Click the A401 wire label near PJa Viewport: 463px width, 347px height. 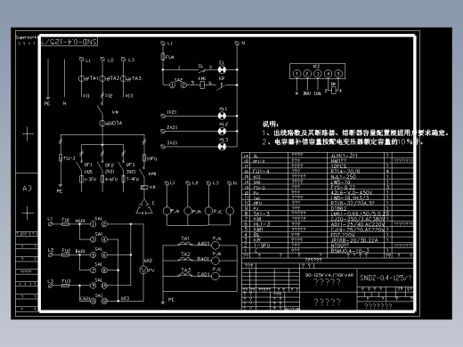(204, 244)
